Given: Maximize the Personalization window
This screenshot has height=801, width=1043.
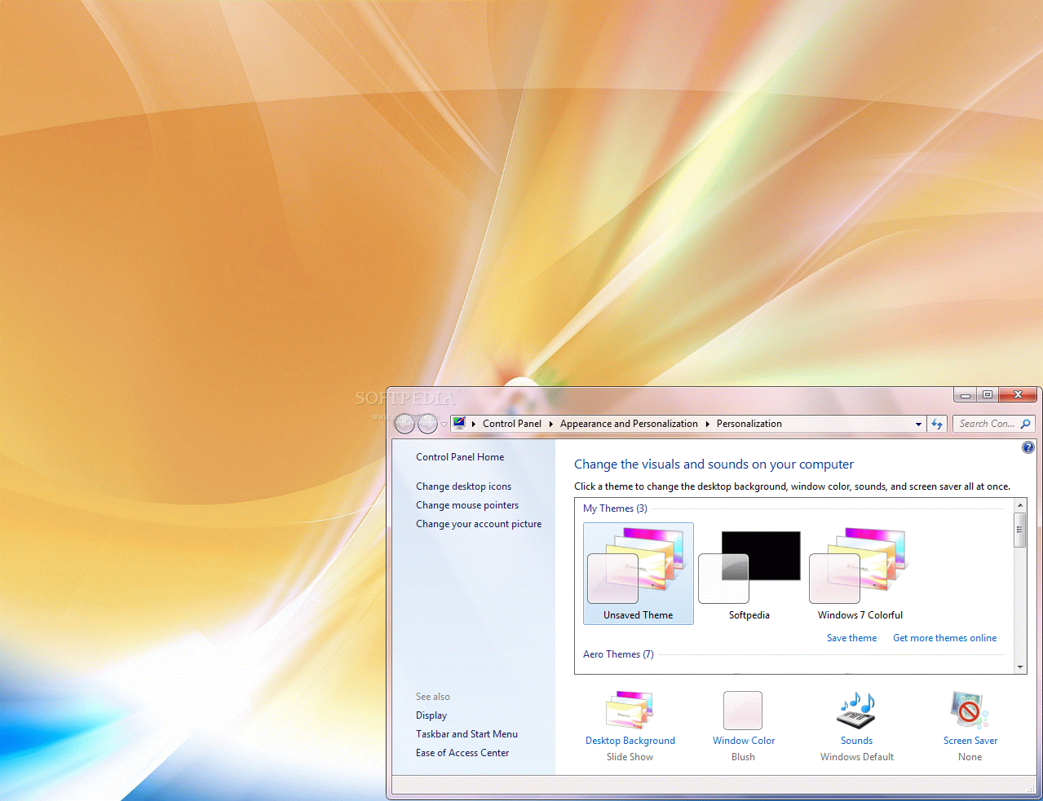Looking at the screenshot, I should point(988,395).
